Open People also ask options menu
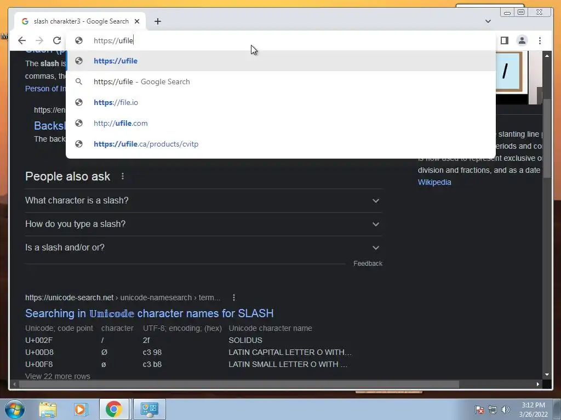The width and height of the screenshot is (561, 420). coord(123,176)
